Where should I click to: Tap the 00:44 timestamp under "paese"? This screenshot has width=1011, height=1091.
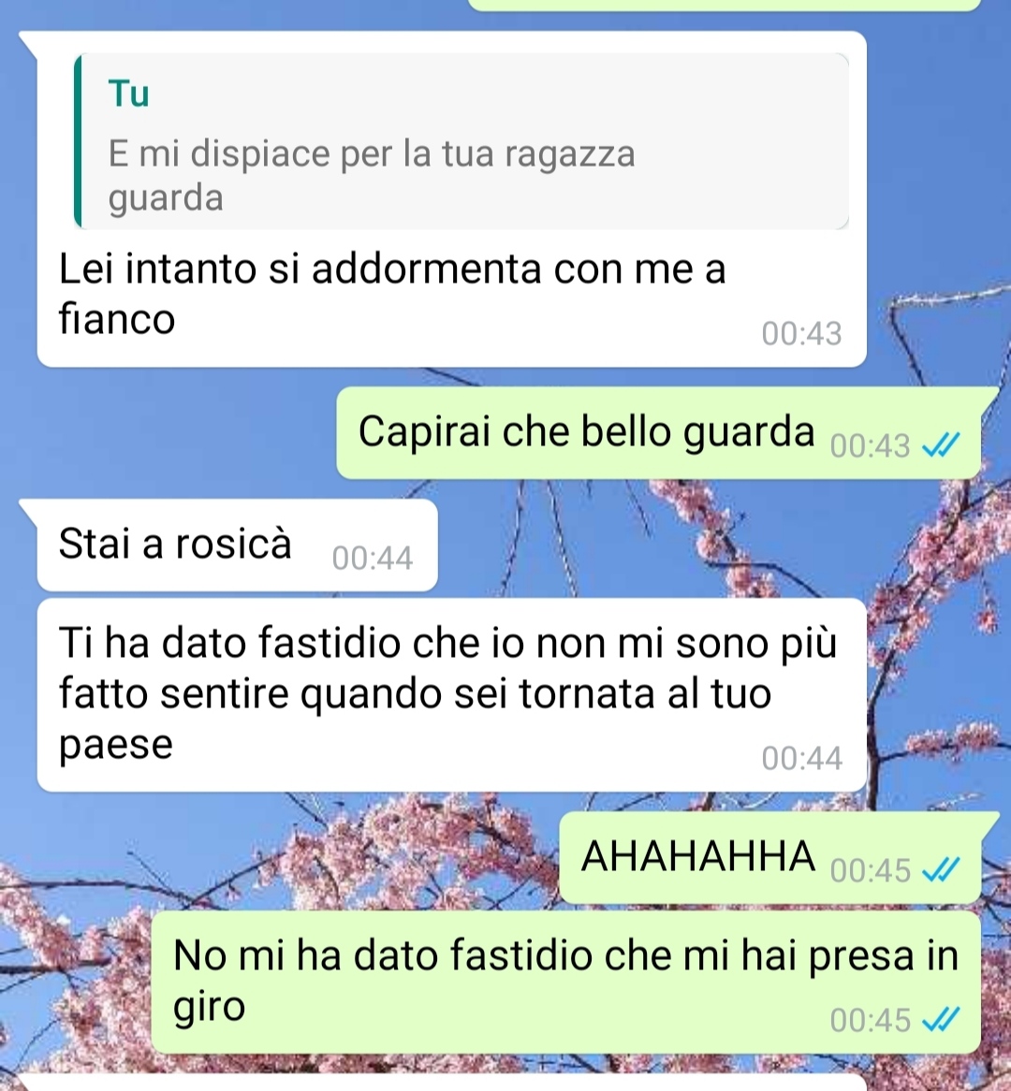click(x=801, y=758)
